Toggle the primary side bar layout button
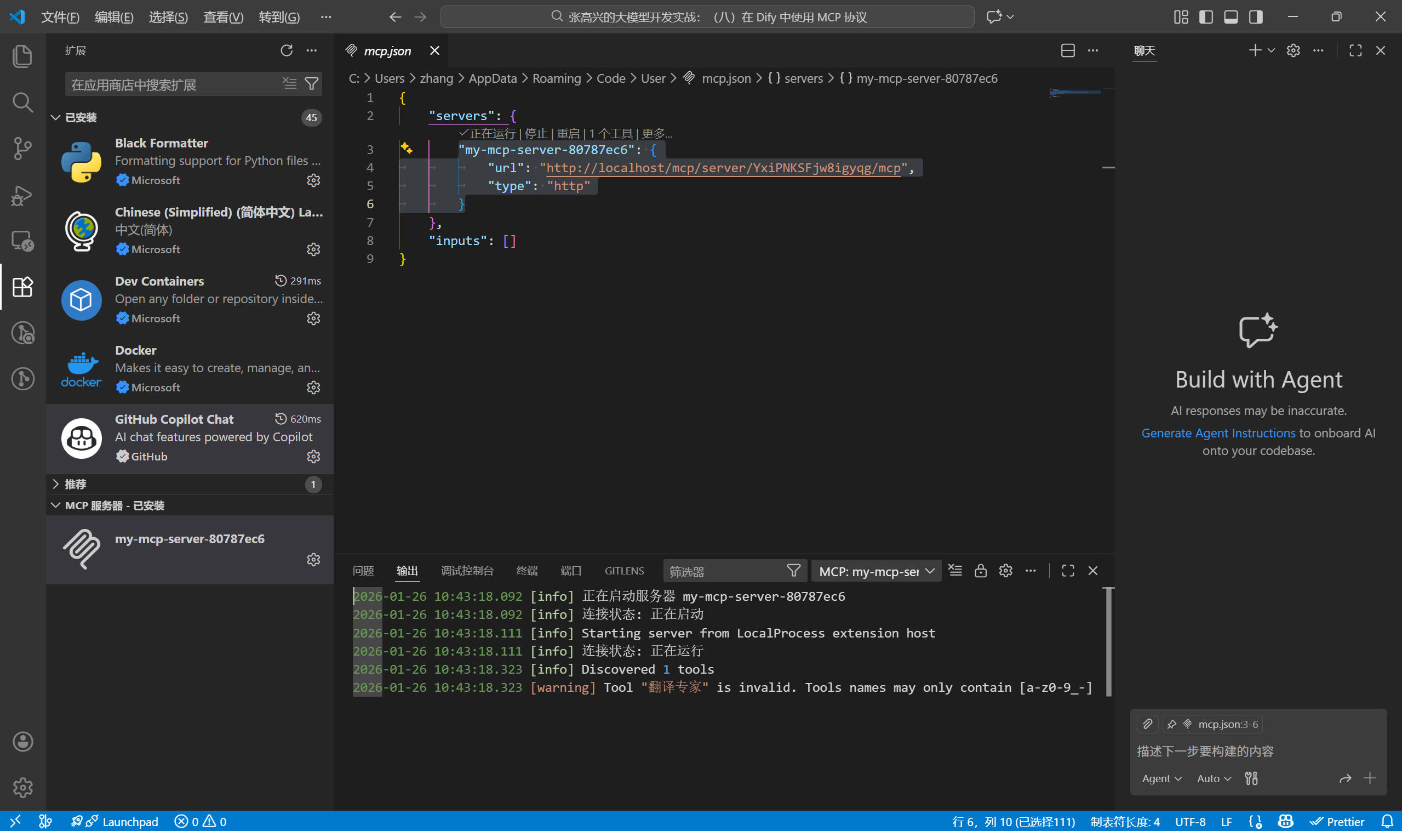Viewport: 1402px width, 831px height. [1206, 17]
